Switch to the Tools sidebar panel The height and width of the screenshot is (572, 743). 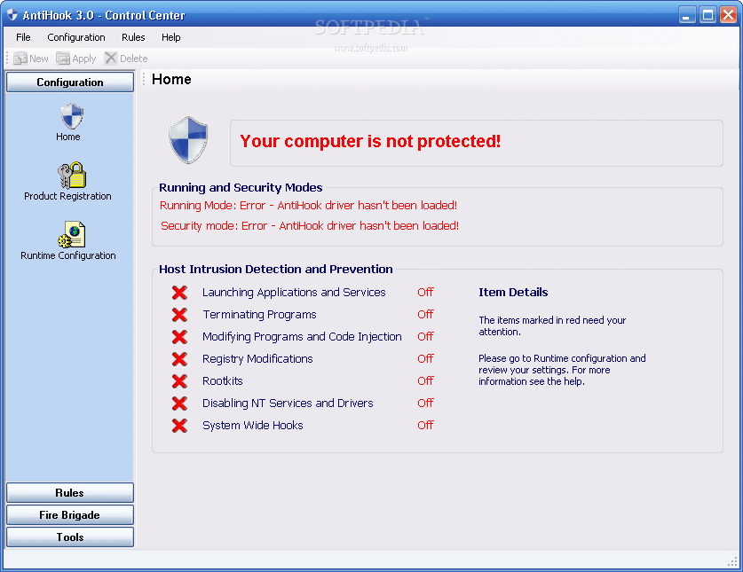pyautogui.click(x=70, y=537)
